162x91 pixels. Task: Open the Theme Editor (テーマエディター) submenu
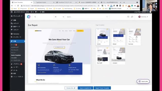coord(16,60)
